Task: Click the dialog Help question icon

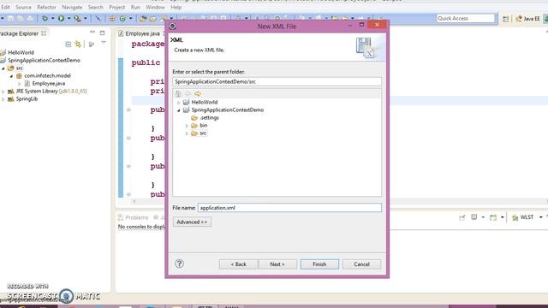Action: pos(179,264)
